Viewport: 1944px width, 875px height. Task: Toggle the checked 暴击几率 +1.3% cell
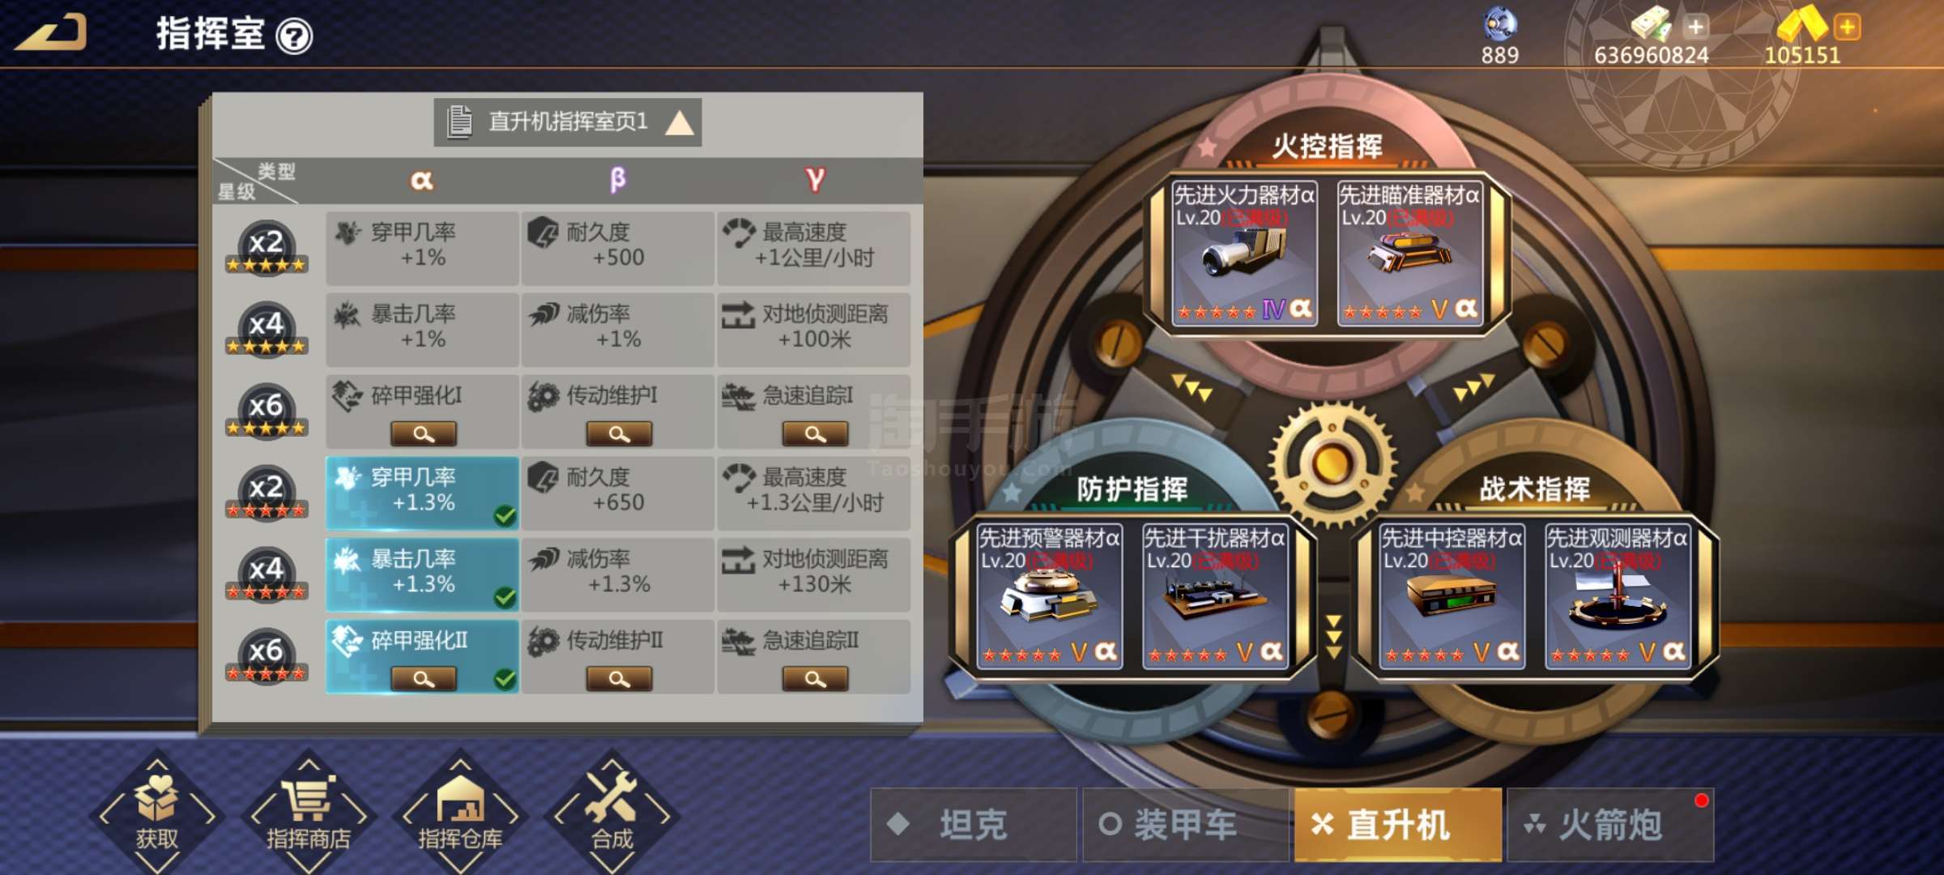point(422,574)
